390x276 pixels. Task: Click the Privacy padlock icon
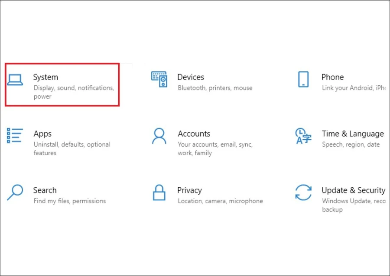point(159,193)
